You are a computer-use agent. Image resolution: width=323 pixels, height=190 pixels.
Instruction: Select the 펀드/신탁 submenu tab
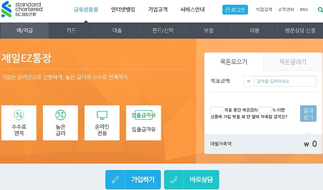click(x=163, y=30)
